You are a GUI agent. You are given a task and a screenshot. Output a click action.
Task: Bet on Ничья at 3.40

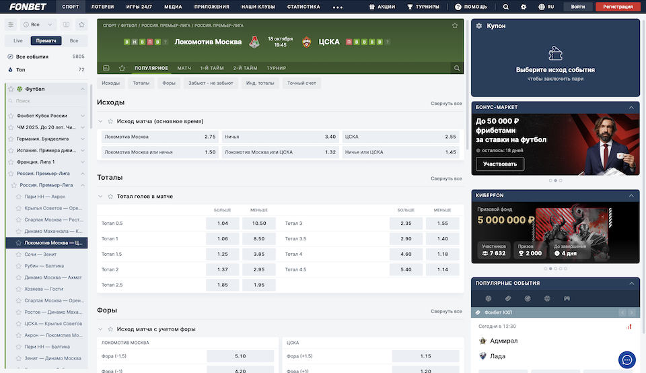tap(280, 137)
